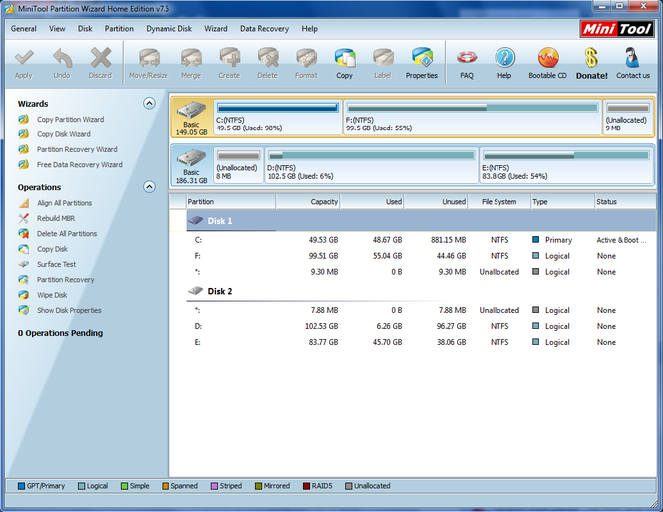Viewport: 663px width, 512px height.
Task: Select the E: partition row in list
Action: click(x=422, y=343)
